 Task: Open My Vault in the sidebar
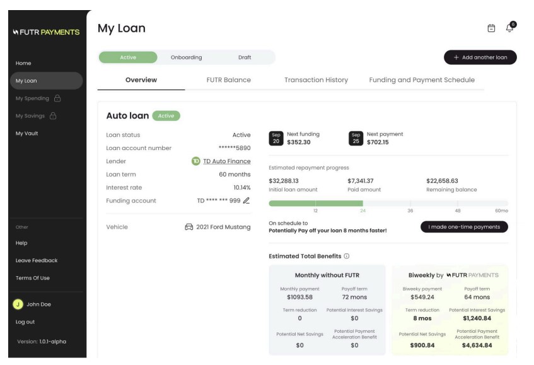point(27,134)
